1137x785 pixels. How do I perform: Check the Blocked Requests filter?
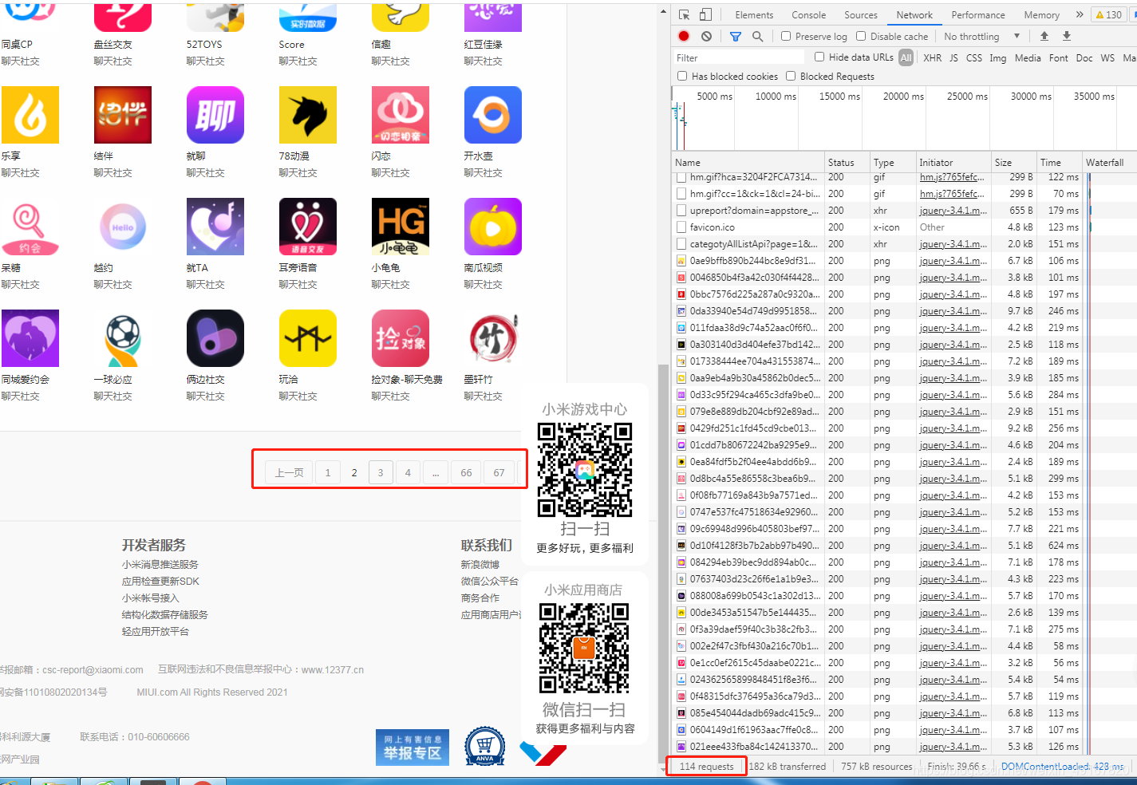[791, 76]
